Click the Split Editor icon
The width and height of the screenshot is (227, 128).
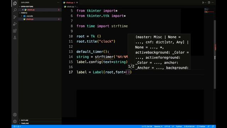coord(209,2)
